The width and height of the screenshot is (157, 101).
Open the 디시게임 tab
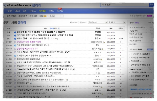42,11
